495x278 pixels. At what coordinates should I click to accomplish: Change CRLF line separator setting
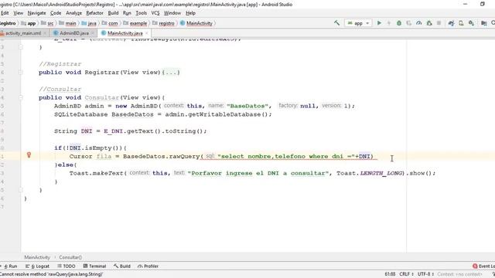[406, 274]
